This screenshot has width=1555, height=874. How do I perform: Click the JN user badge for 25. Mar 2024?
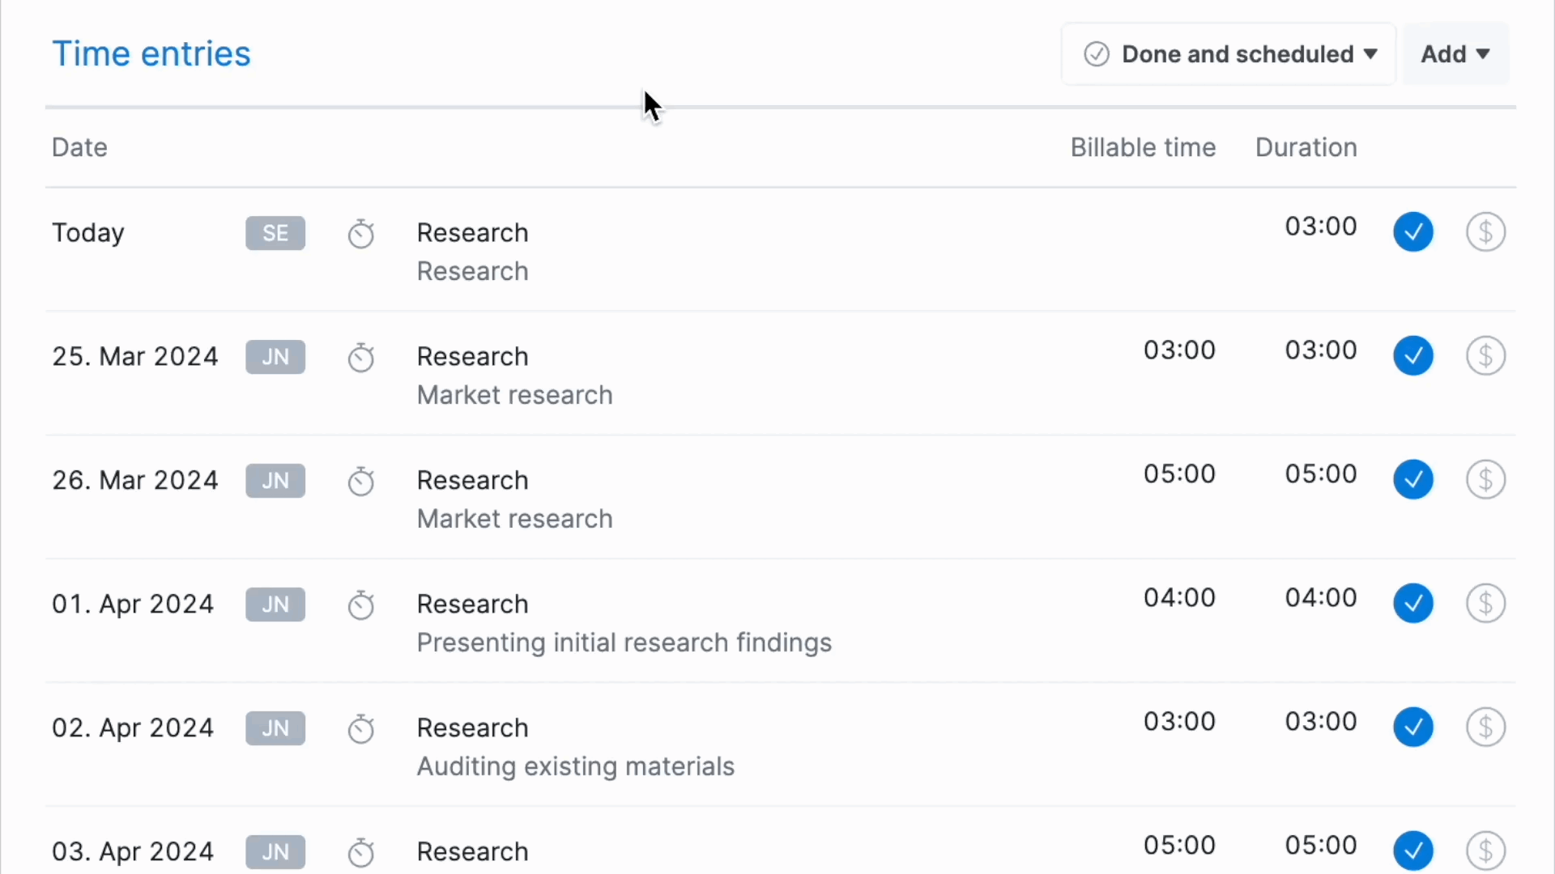point(275,357)
